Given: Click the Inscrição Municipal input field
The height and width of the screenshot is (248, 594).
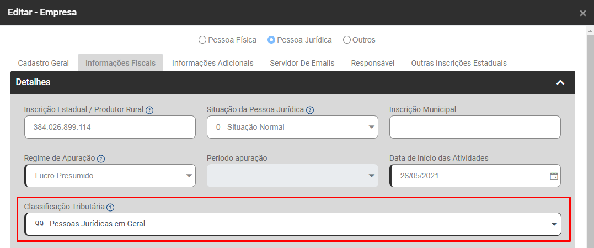Looking at the screenshot, I should tap(475, 127).
